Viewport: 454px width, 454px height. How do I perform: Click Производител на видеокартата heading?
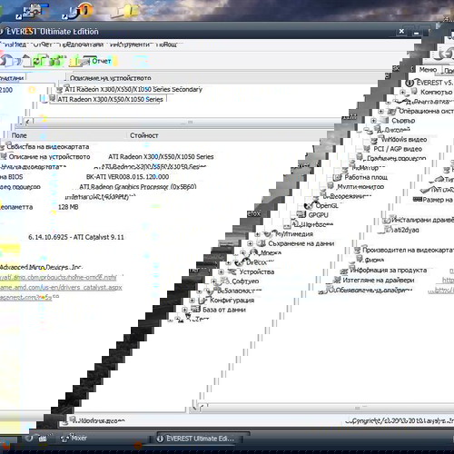tap(408, 250)
